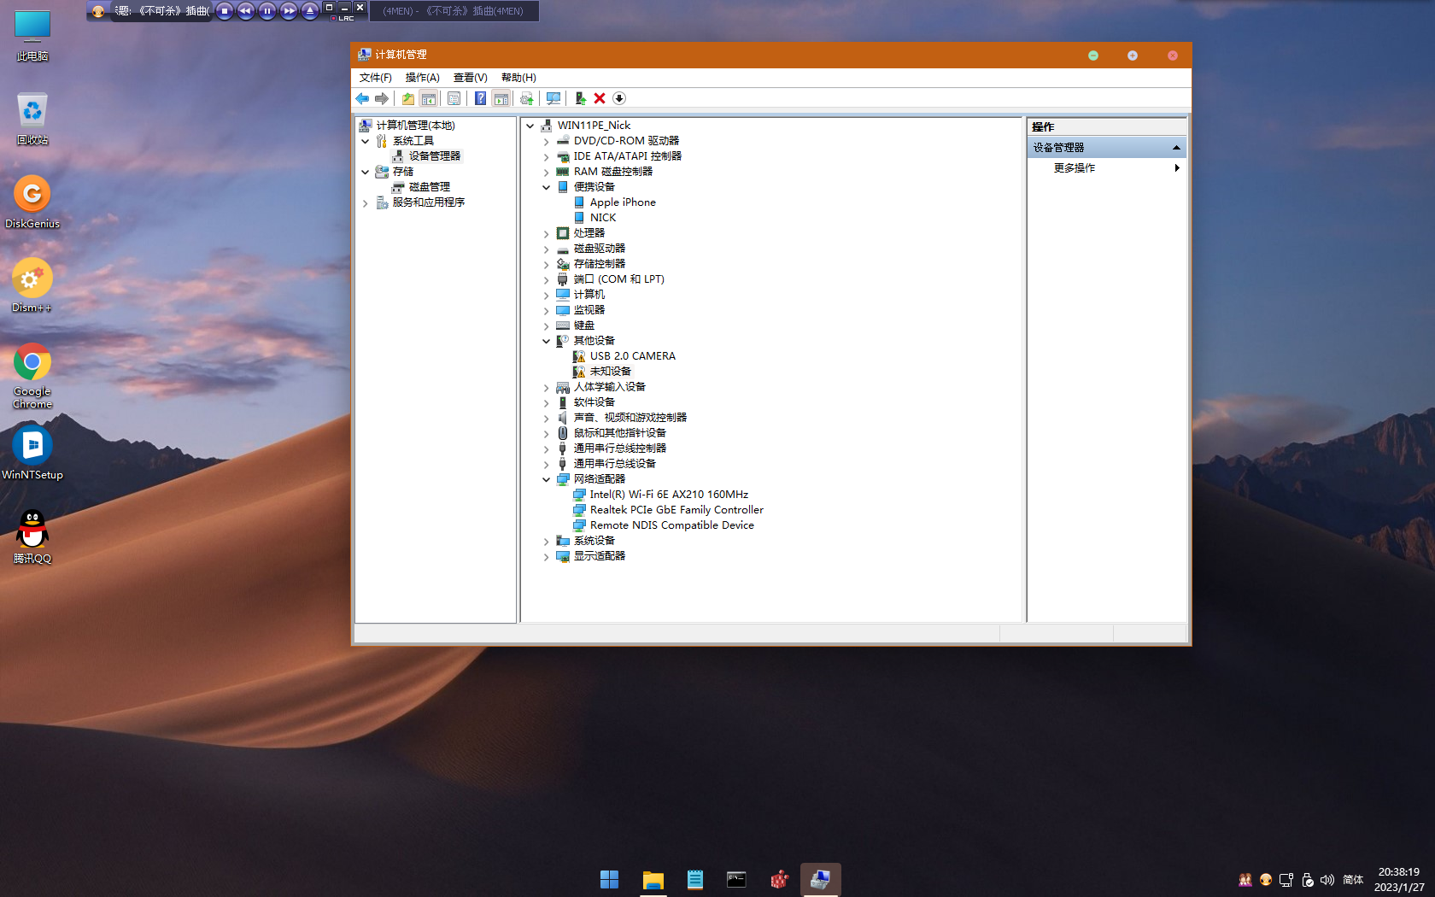The width and height of the screenshot is (1435, 897).
Task: Click the Properties toolbar icon
Action: (x=454, y=99)
